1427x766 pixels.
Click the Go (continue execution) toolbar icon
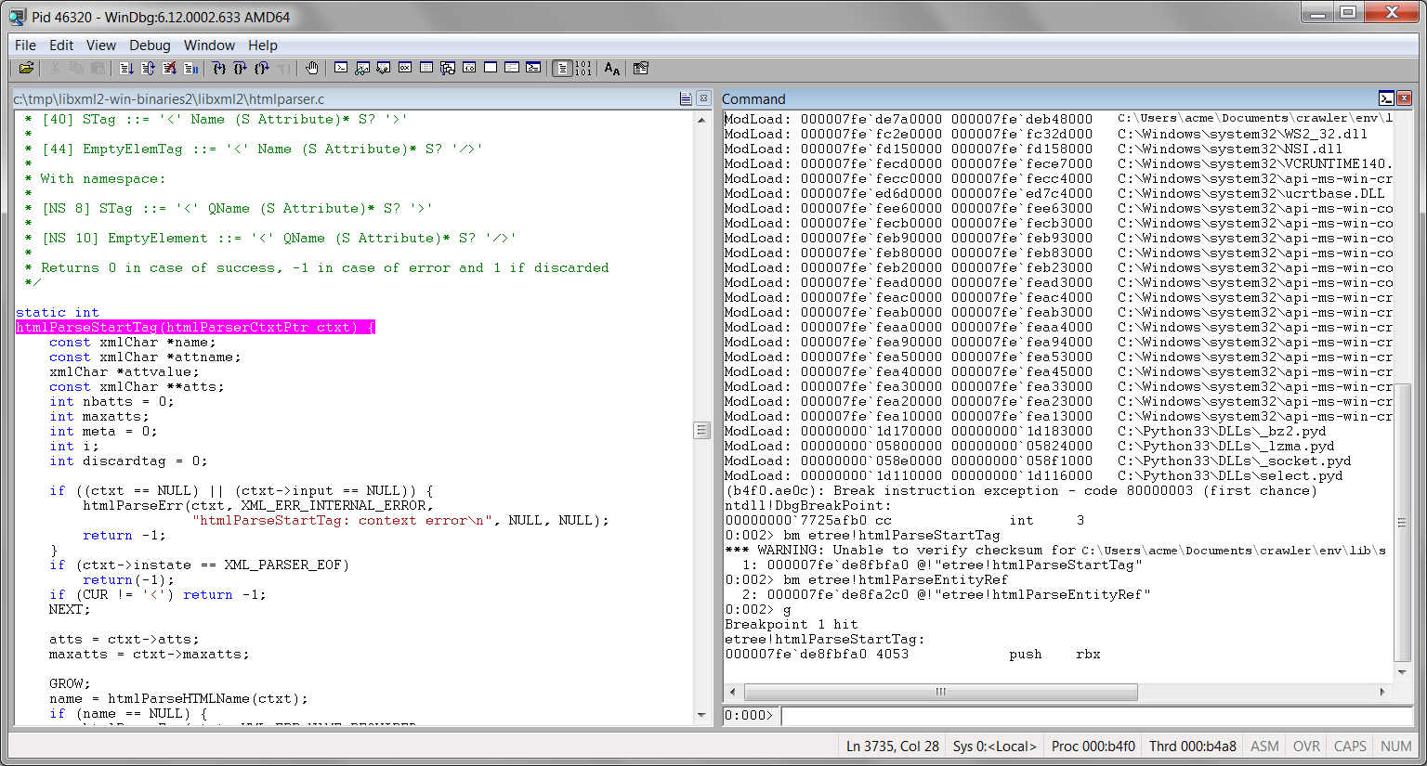tap(126, 68)
